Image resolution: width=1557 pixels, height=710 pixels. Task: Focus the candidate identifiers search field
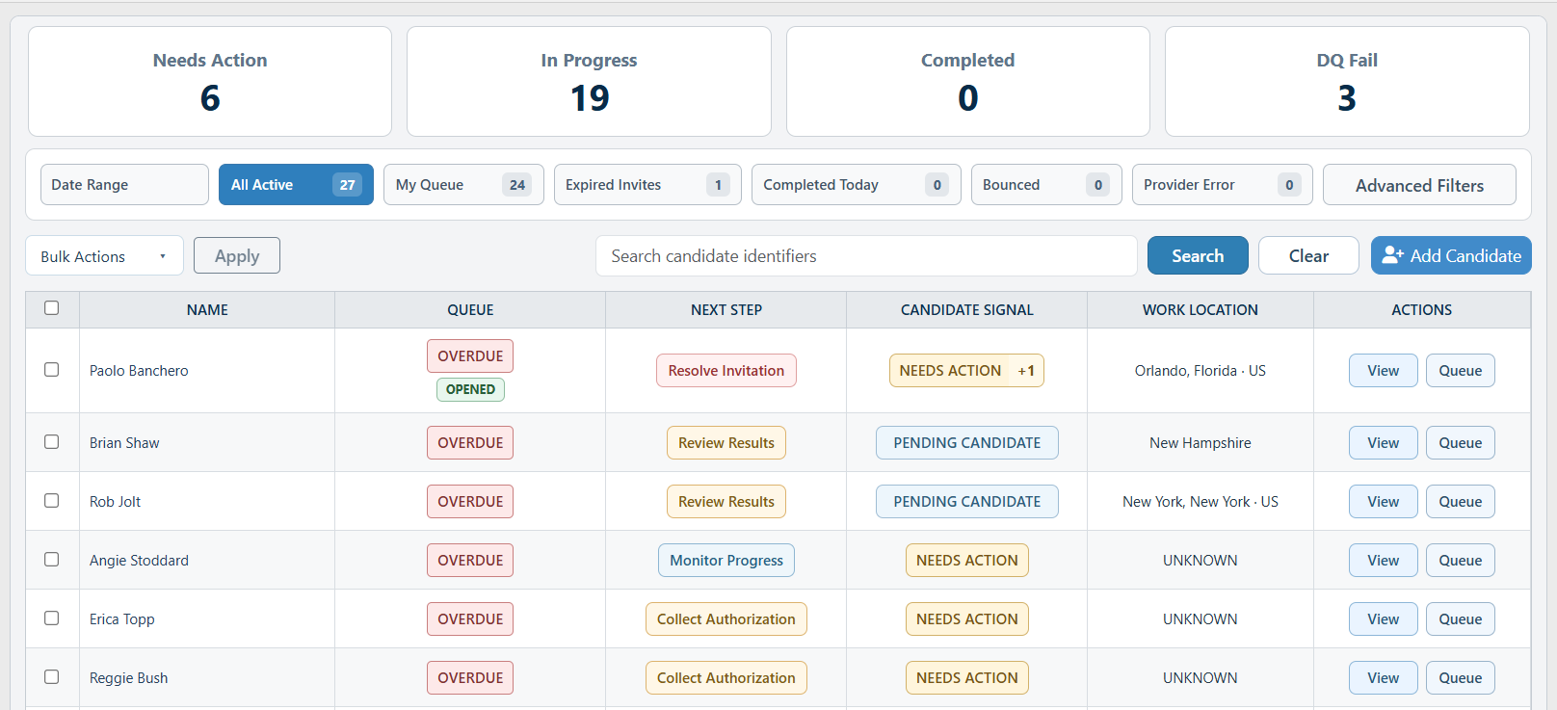(866, 256)
